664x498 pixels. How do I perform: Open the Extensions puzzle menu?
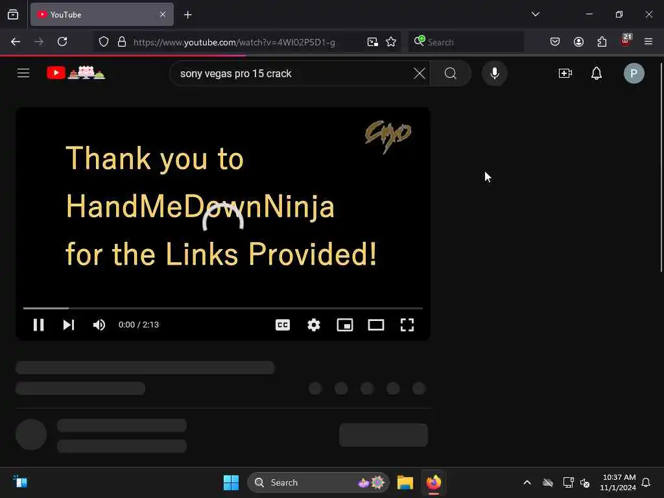602,42
